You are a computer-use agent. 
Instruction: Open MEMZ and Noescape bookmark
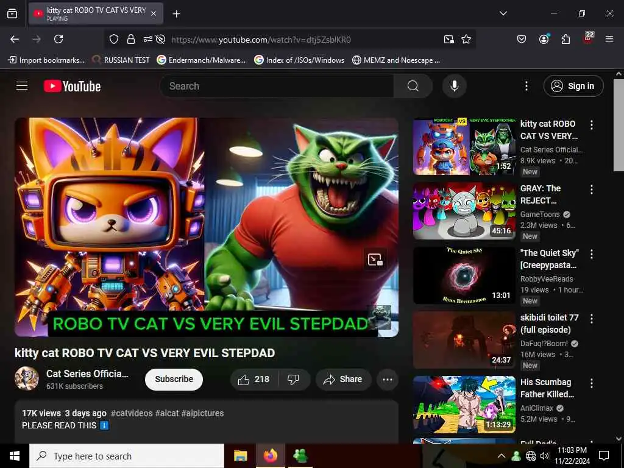coord(396,60)
